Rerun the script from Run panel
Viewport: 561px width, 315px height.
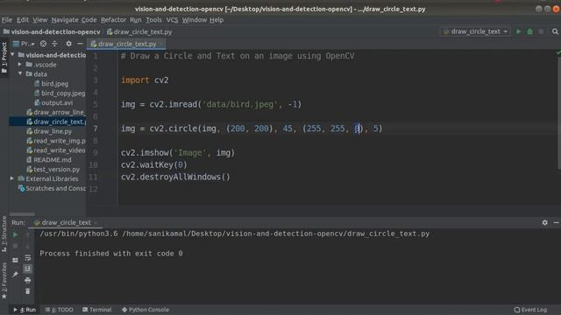pos(15,234)
